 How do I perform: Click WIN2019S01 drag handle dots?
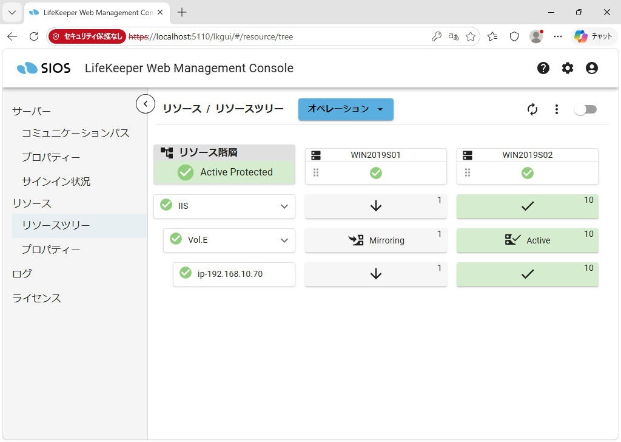[315, 172]
